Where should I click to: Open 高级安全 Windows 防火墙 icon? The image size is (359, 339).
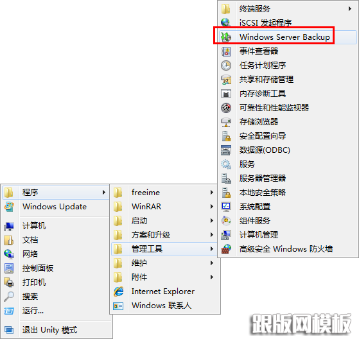[x=226, y=249]
